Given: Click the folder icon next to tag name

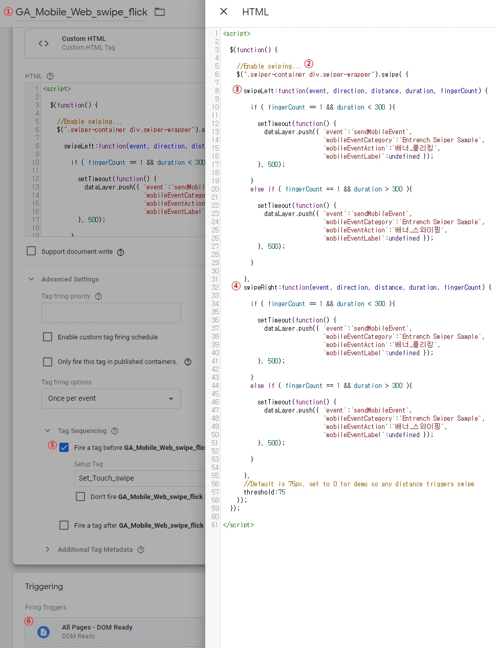Looking at the screenshot, I should tap(160, 12).
